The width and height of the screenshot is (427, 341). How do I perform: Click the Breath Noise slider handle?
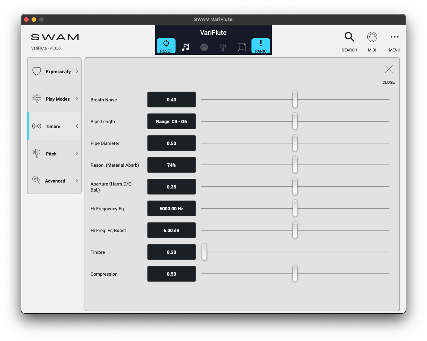[295, 100]
